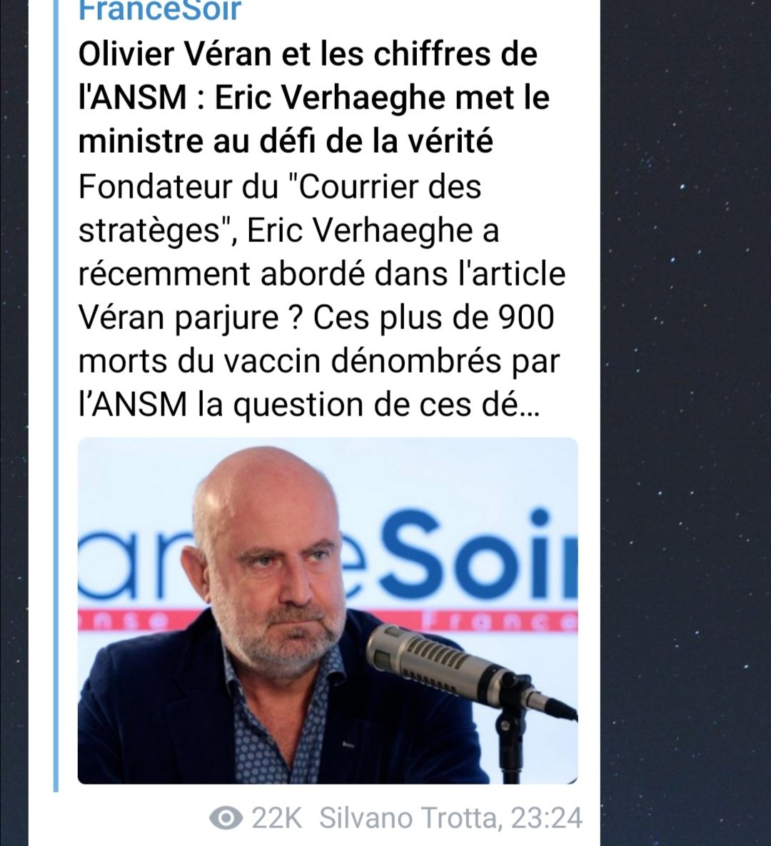This screenshot has width=771, height=846.
Task: Click the views eye icon
Action: click(x=226, y=818)
